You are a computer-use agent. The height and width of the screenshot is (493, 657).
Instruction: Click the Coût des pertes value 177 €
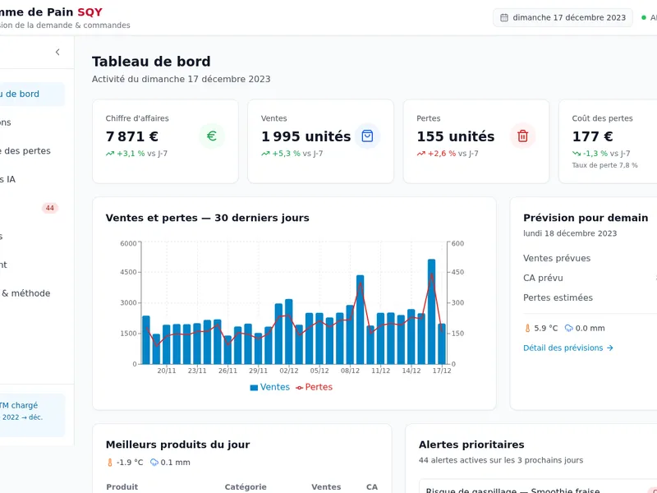tap(592, 136)
